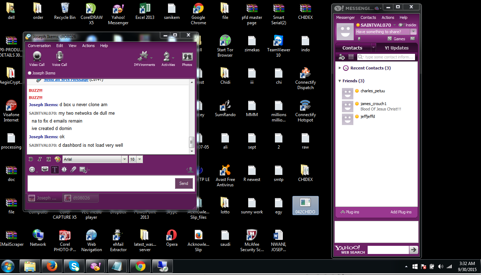Open the Conversation menu
Viewport: 481px width, 275px height.
39,46
